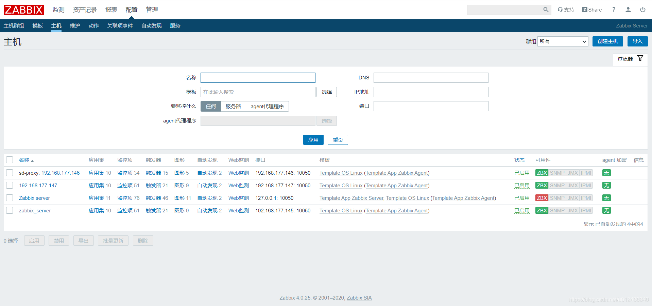Go to 服务 submenu
The image size is (652, 306).
tap(175, 26)
